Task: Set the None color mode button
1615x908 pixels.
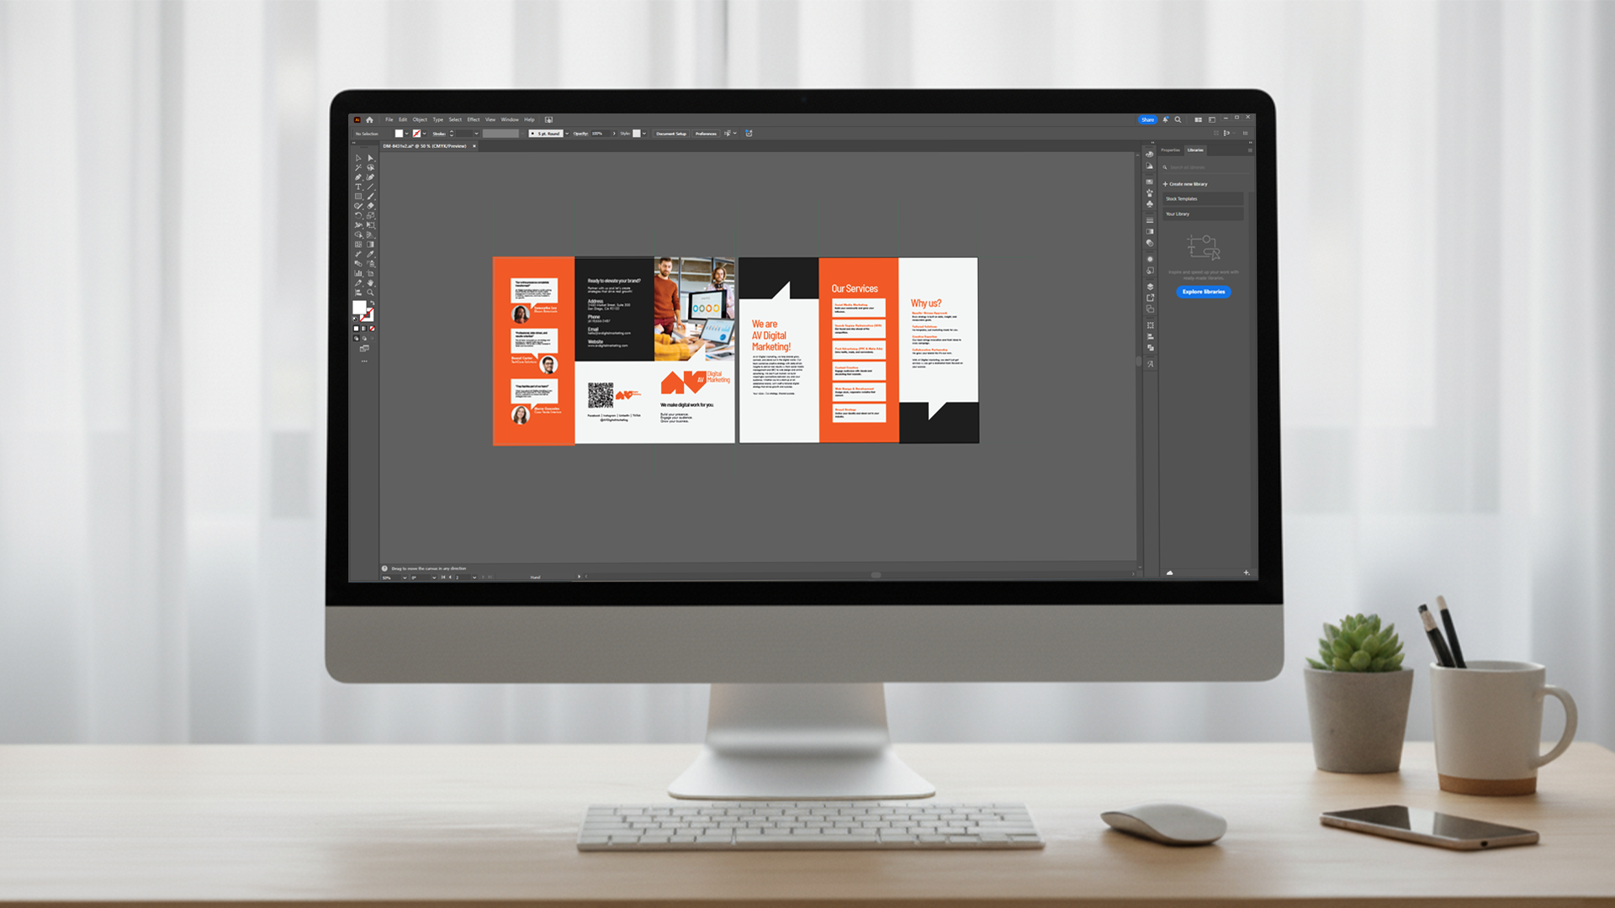Action: [373, 329]
